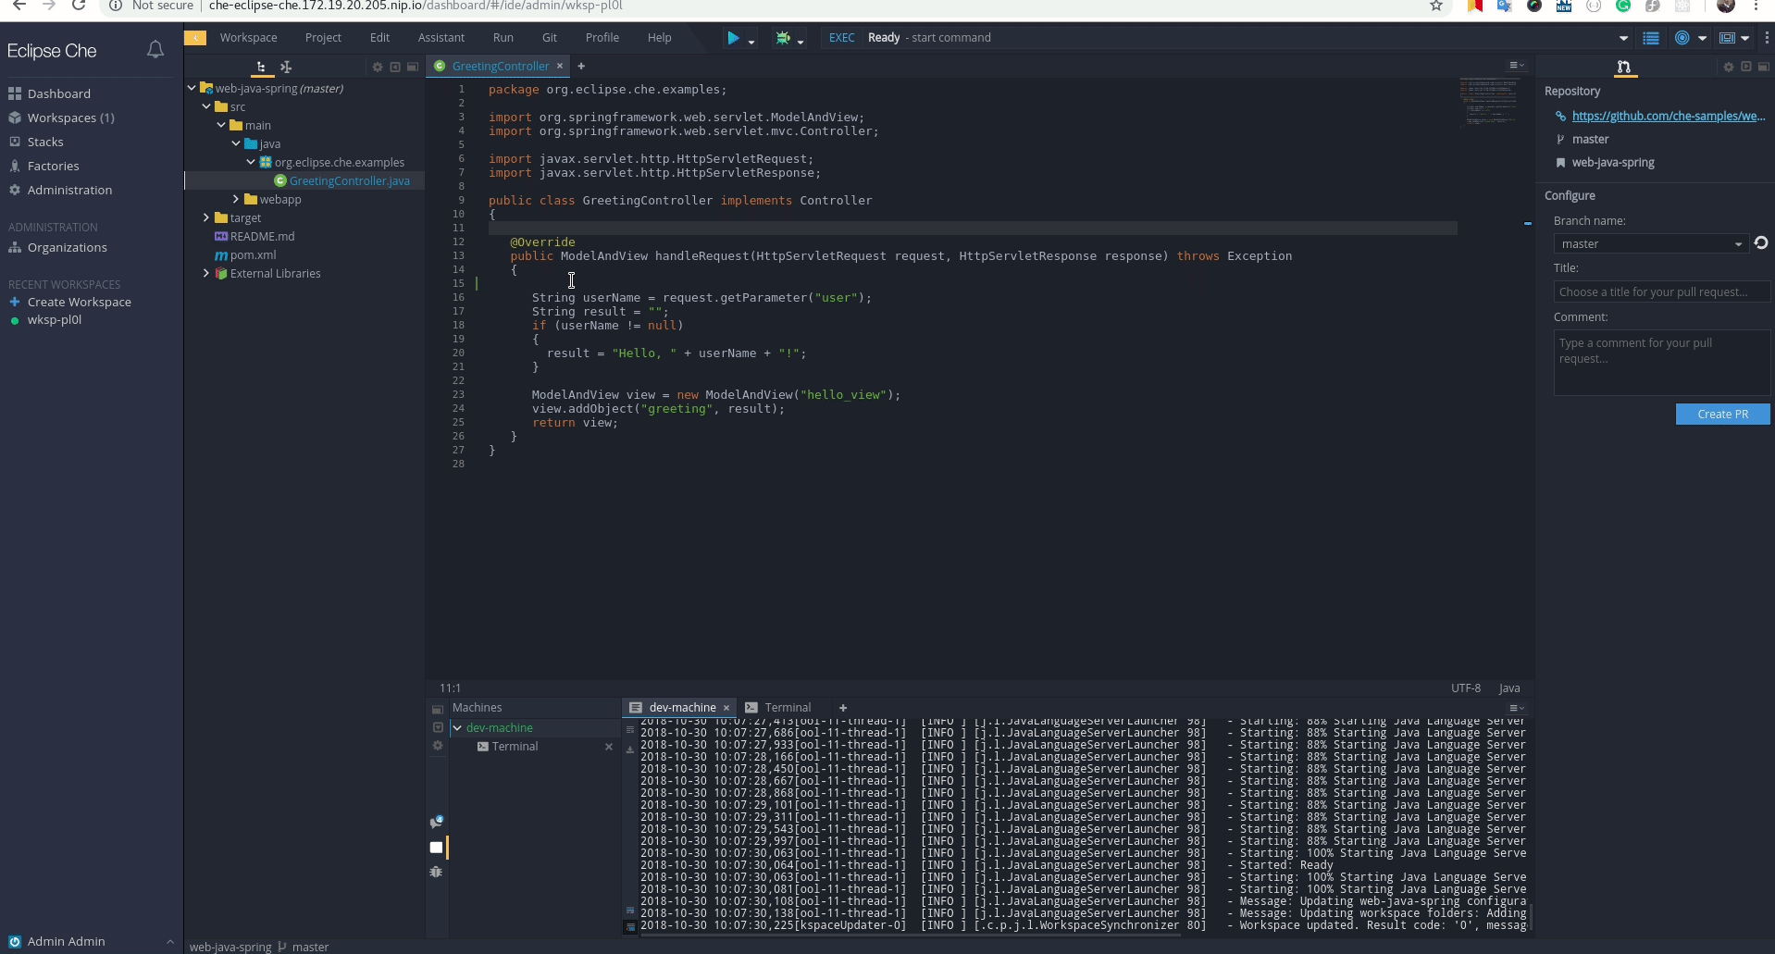The width and height of the screenshot is (1775, 954).
Task: Collapse the src folder
Action: coord(206,106)
